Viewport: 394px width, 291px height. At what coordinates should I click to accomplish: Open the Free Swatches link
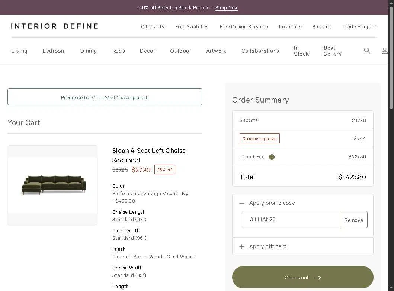[x=192, y=26]
